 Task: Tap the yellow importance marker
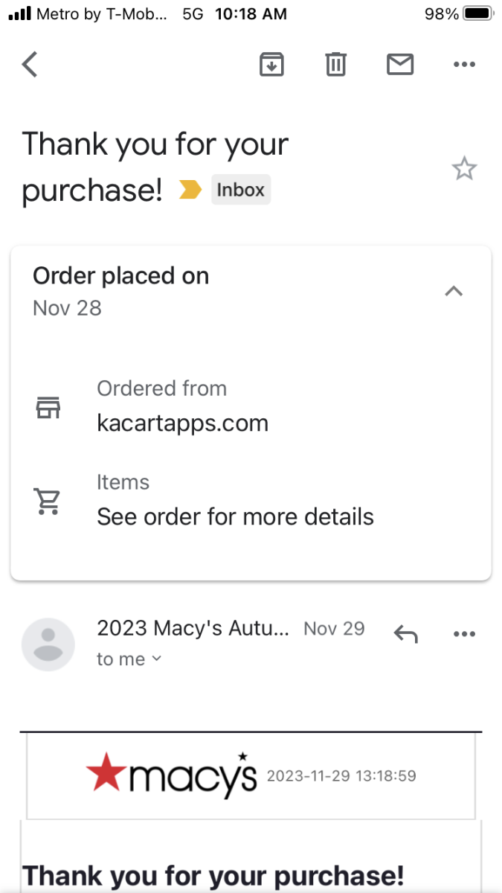(x=190, y=191)
